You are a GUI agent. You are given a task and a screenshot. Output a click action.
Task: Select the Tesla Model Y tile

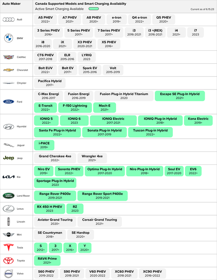point(85,248)
